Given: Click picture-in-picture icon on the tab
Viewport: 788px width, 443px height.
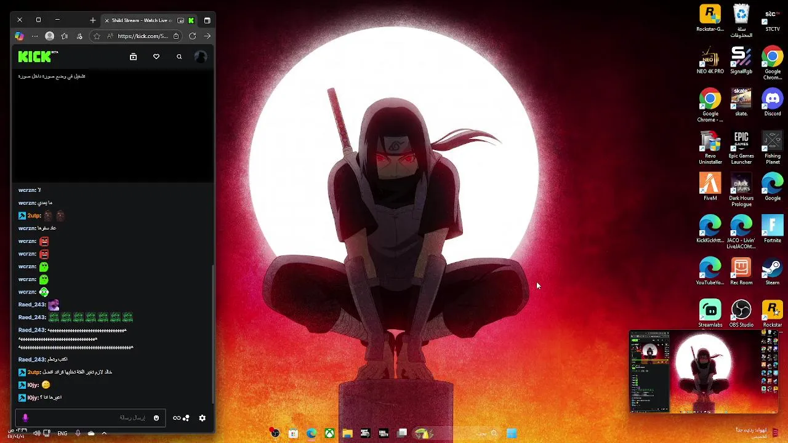Looking at the screenshot, I should point(180,20).
